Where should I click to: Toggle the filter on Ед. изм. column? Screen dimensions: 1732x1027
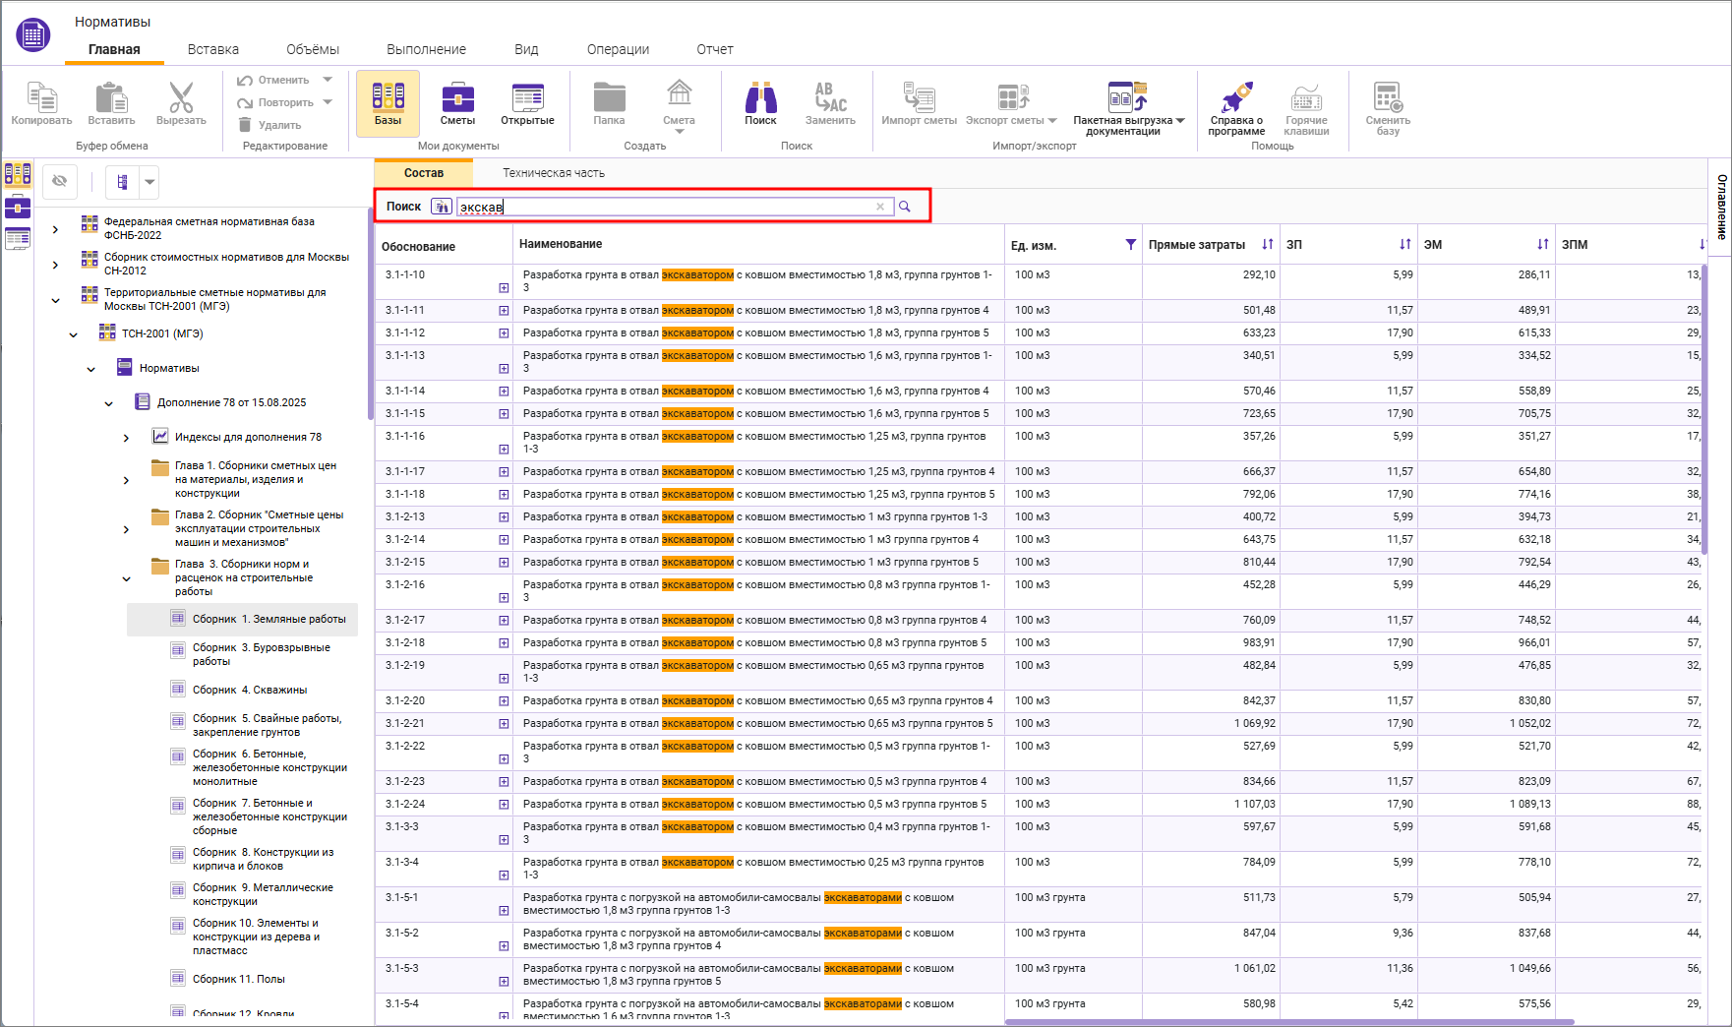pyautogui.click(x=1130, y=245)
